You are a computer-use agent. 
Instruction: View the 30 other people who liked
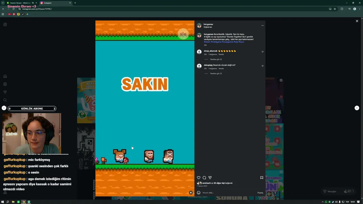tap(219, 183)
